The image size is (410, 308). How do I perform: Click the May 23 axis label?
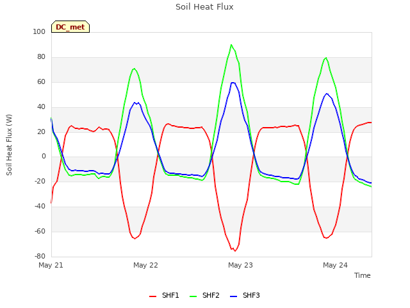(x=240, y=265)
